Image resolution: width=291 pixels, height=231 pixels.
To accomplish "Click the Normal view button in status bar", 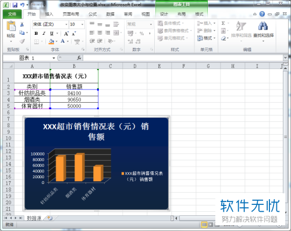I will tap(204, 225).
